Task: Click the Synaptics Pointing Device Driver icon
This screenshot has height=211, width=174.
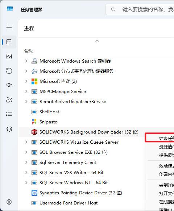Action: [x=34, y=193]
